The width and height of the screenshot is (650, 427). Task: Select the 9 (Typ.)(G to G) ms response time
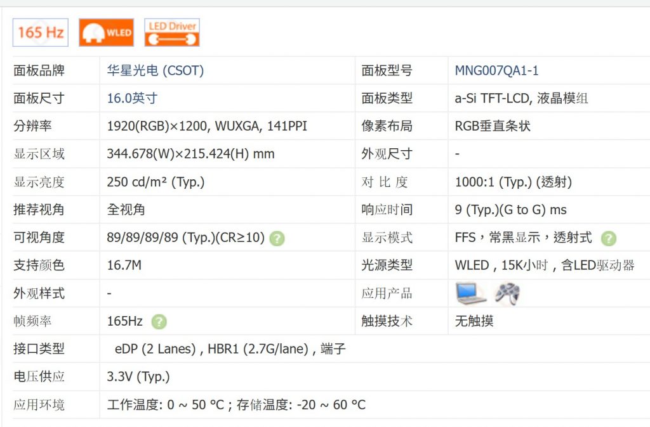tap(510, 210)
